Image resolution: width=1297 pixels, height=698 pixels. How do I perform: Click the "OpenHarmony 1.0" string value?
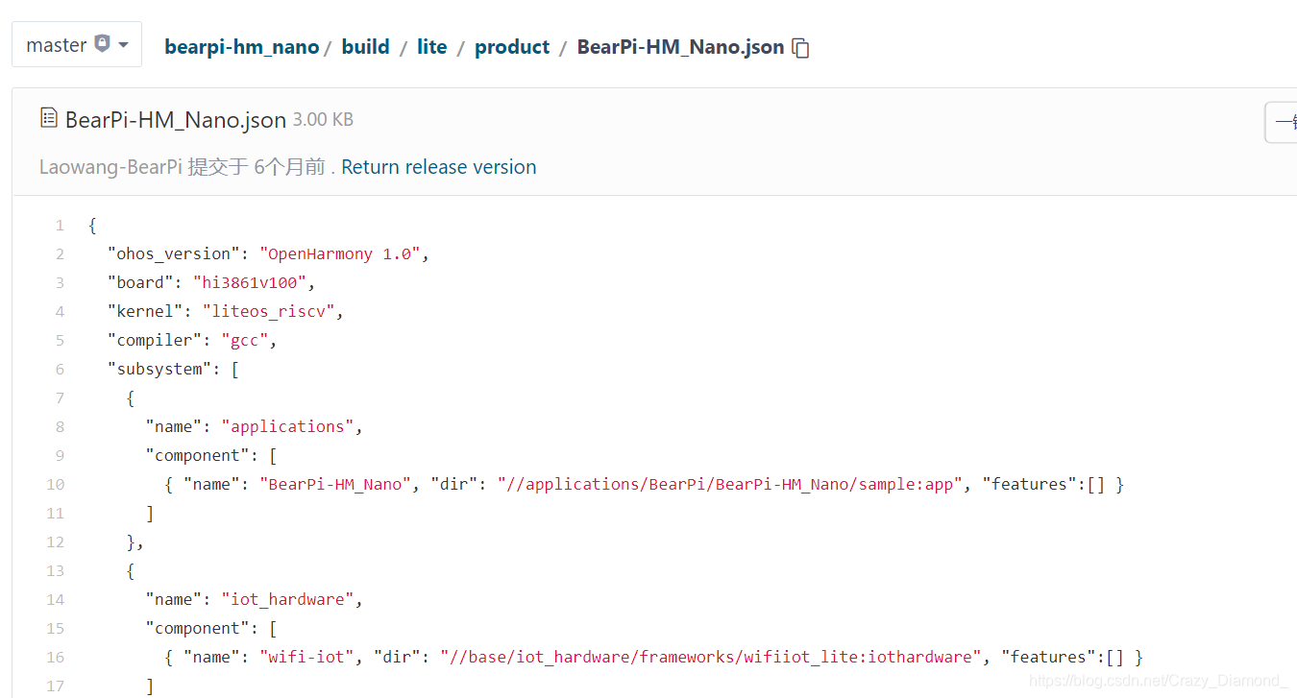click(340, 254)
